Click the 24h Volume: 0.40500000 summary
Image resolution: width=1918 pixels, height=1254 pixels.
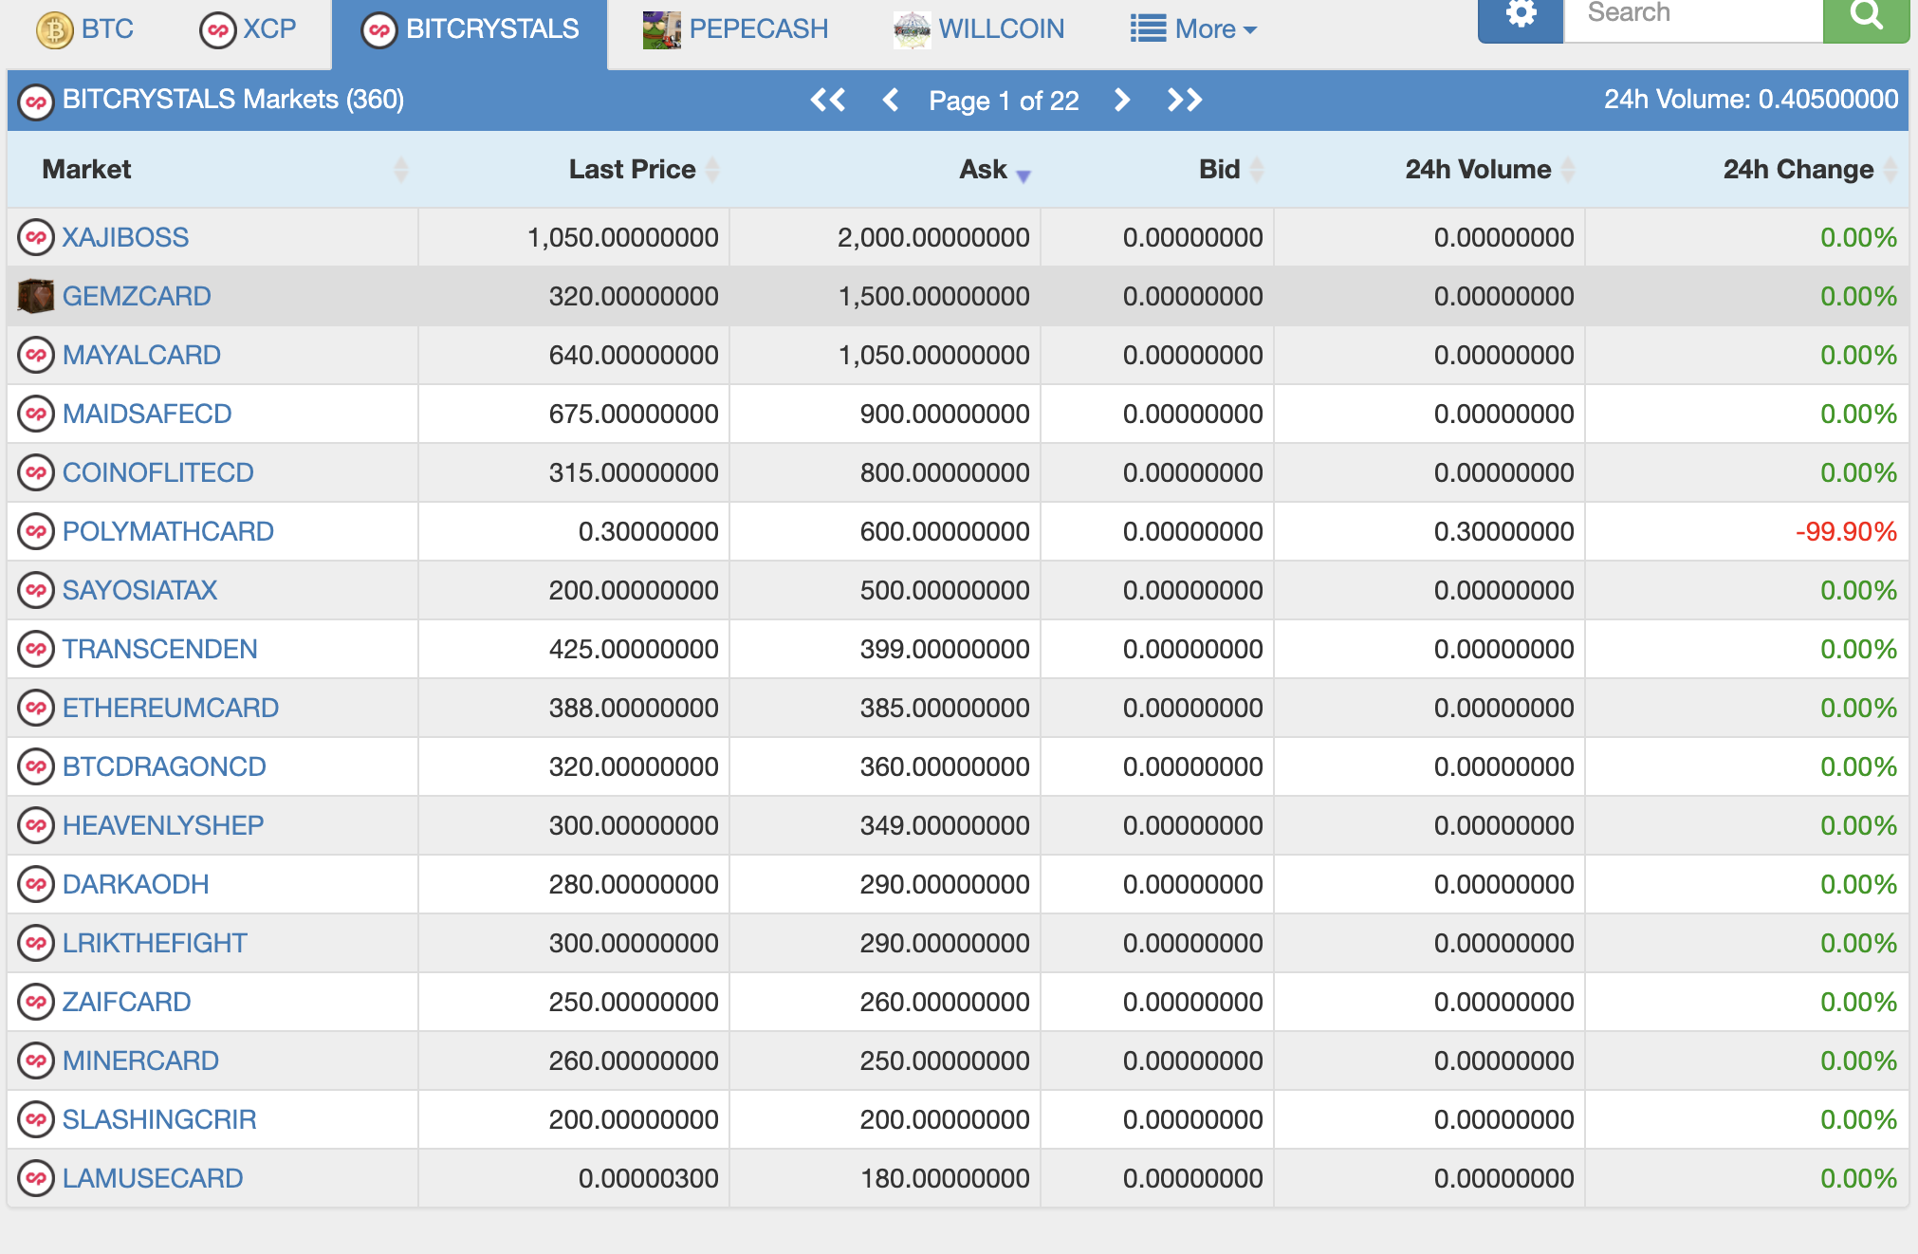click(x=1751, y=100)
